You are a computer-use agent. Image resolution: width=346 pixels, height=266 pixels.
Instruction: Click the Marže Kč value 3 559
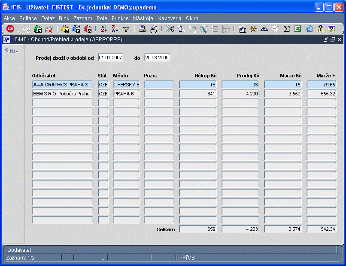283,94
